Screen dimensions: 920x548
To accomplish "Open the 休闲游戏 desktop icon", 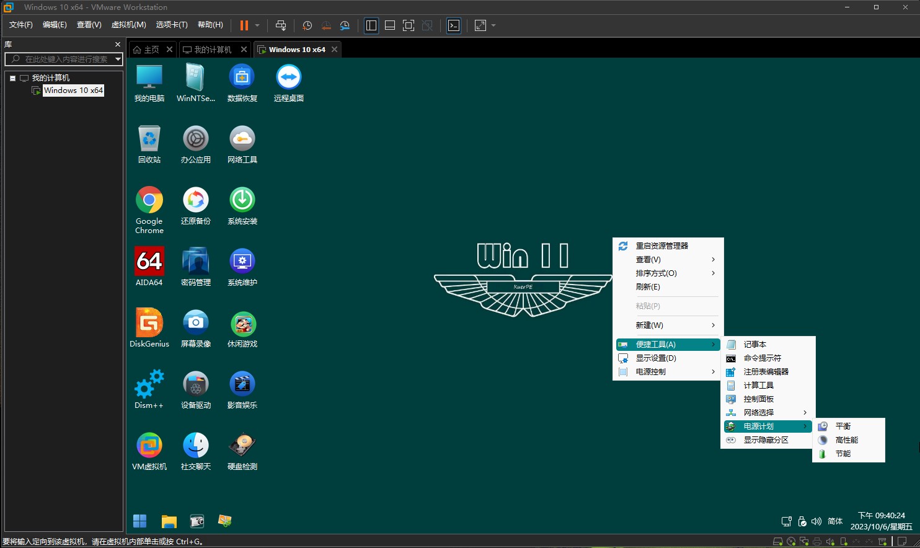I will [242, 329].
